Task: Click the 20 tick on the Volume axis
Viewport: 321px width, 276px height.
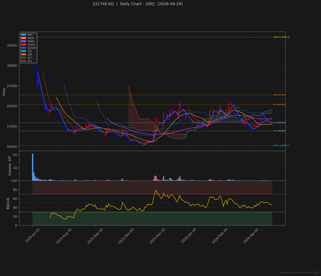Action: (x=15, y=155)
